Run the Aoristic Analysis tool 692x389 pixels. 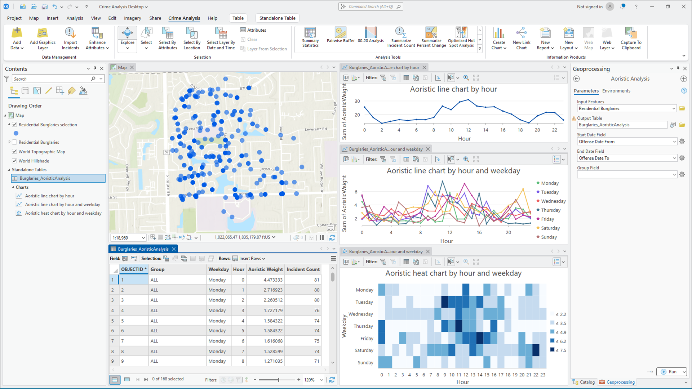[669, 372]
